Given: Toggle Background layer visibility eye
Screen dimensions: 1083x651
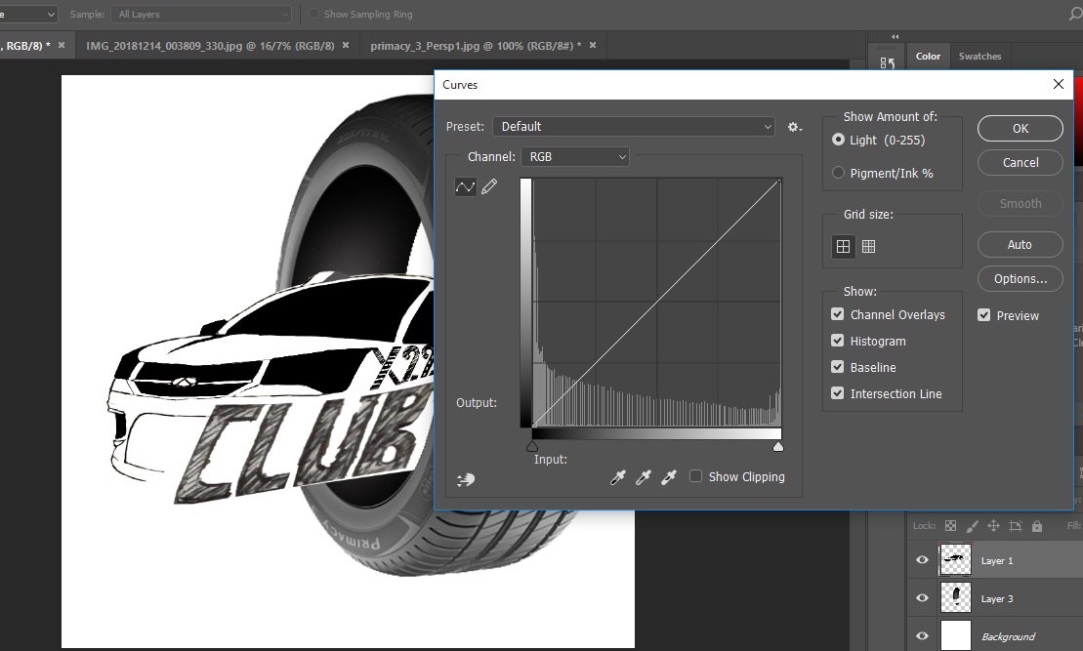Looking at the screenshot, I should [x=922, y=635].
